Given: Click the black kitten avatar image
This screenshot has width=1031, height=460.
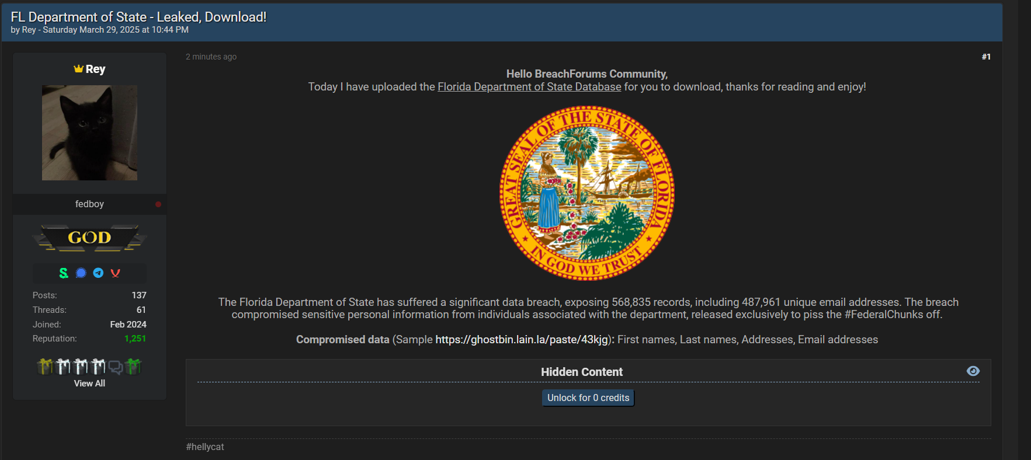Looking at the screenshot, I should point(89,133).
